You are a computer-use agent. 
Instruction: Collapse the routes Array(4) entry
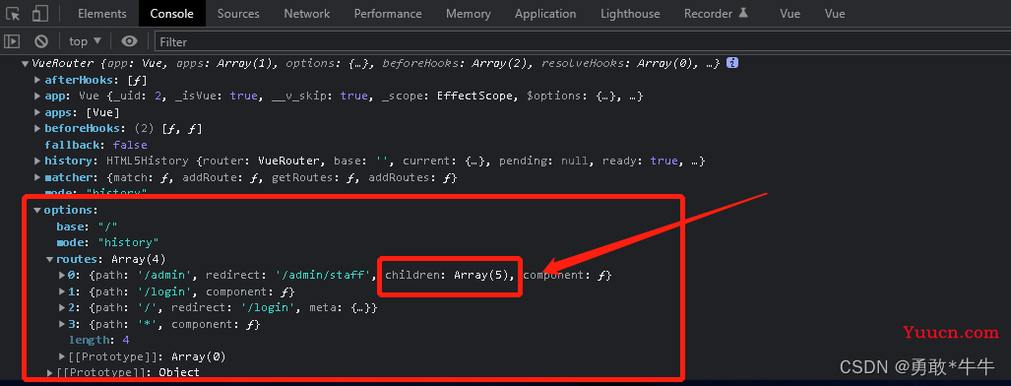pos(49,260)
